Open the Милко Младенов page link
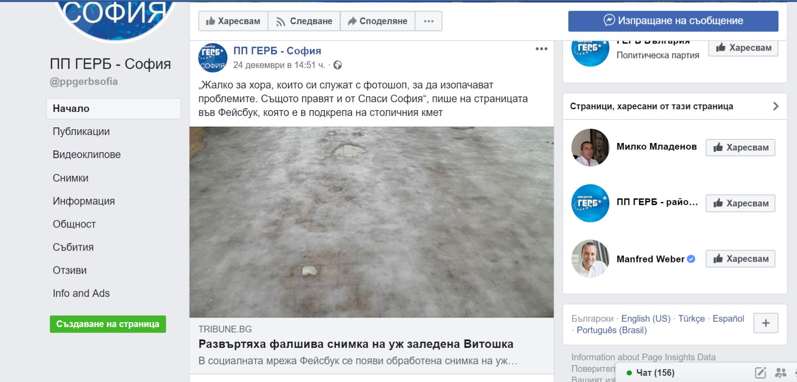This screenshot has height=382, width=797. click(657, 147)
